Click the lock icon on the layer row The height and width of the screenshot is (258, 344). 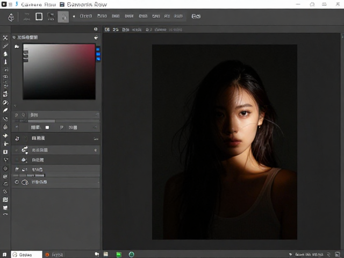tap(17, 139)
